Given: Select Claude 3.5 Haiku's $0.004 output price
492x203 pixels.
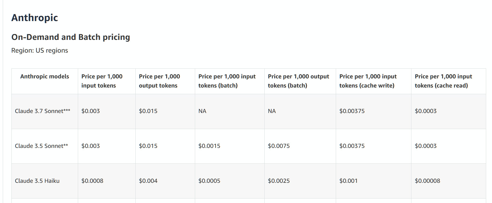Looking at the screenshot, I should tap(148, 181).
